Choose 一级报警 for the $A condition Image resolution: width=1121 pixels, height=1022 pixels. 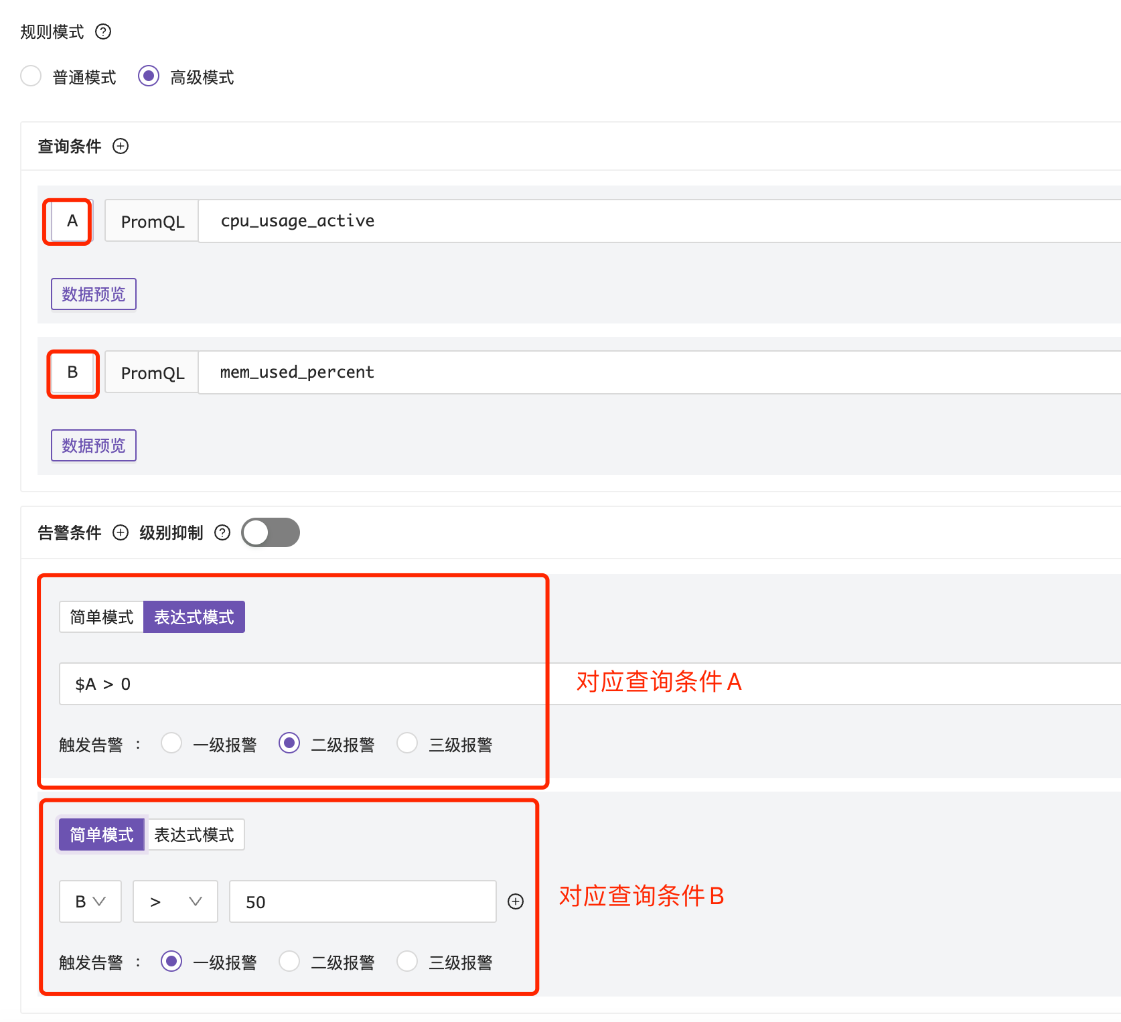pos(171,743)
